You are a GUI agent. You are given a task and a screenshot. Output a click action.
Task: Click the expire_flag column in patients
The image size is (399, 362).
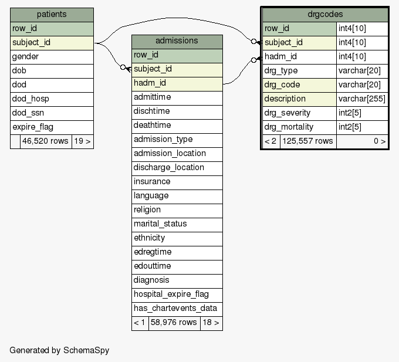point(52,127)
